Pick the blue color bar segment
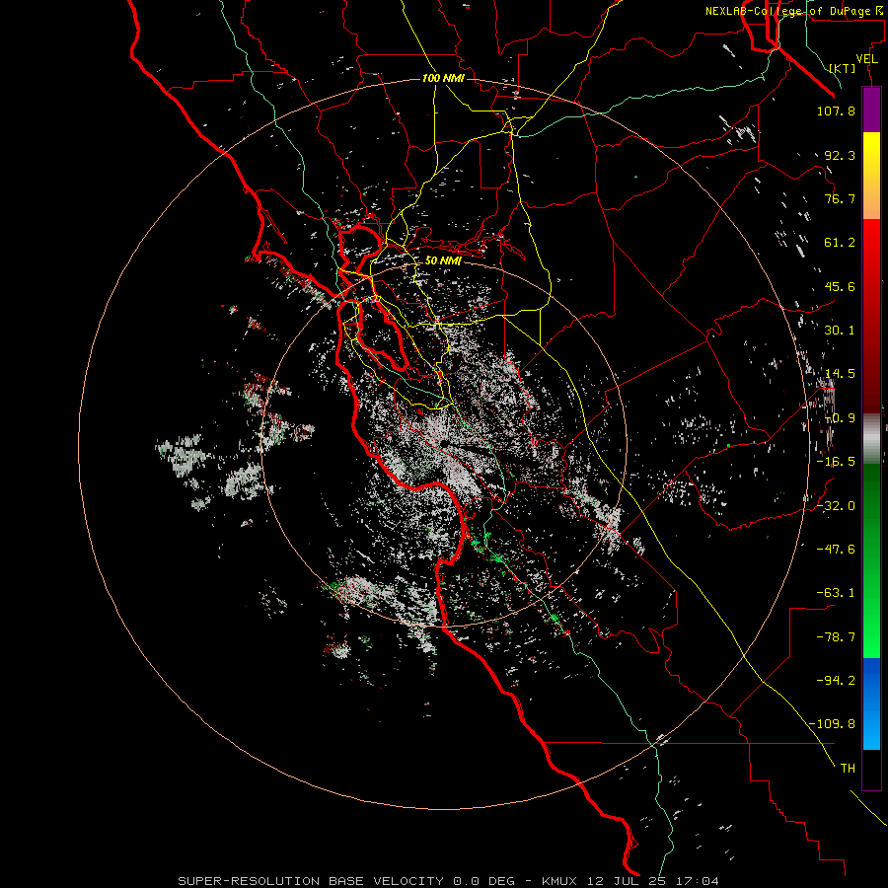Viewport: 888px width, 888px height. [x=871, y=703]
